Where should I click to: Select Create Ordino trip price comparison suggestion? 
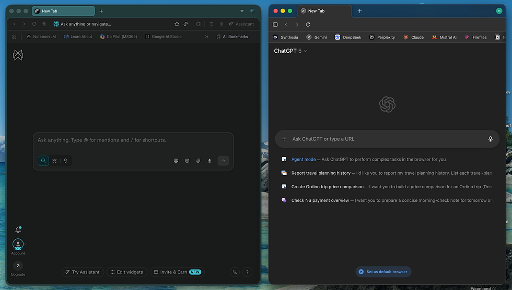point(387,187)
